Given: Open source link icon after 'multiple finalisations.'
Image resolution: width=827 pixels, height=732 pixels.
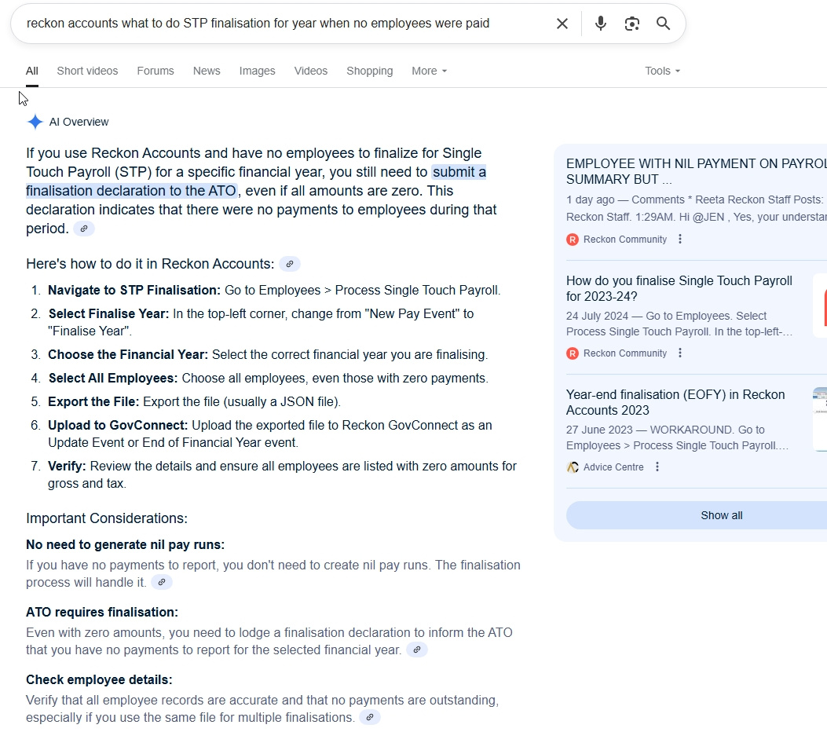Looking at the screenshot, I should 370,717.
